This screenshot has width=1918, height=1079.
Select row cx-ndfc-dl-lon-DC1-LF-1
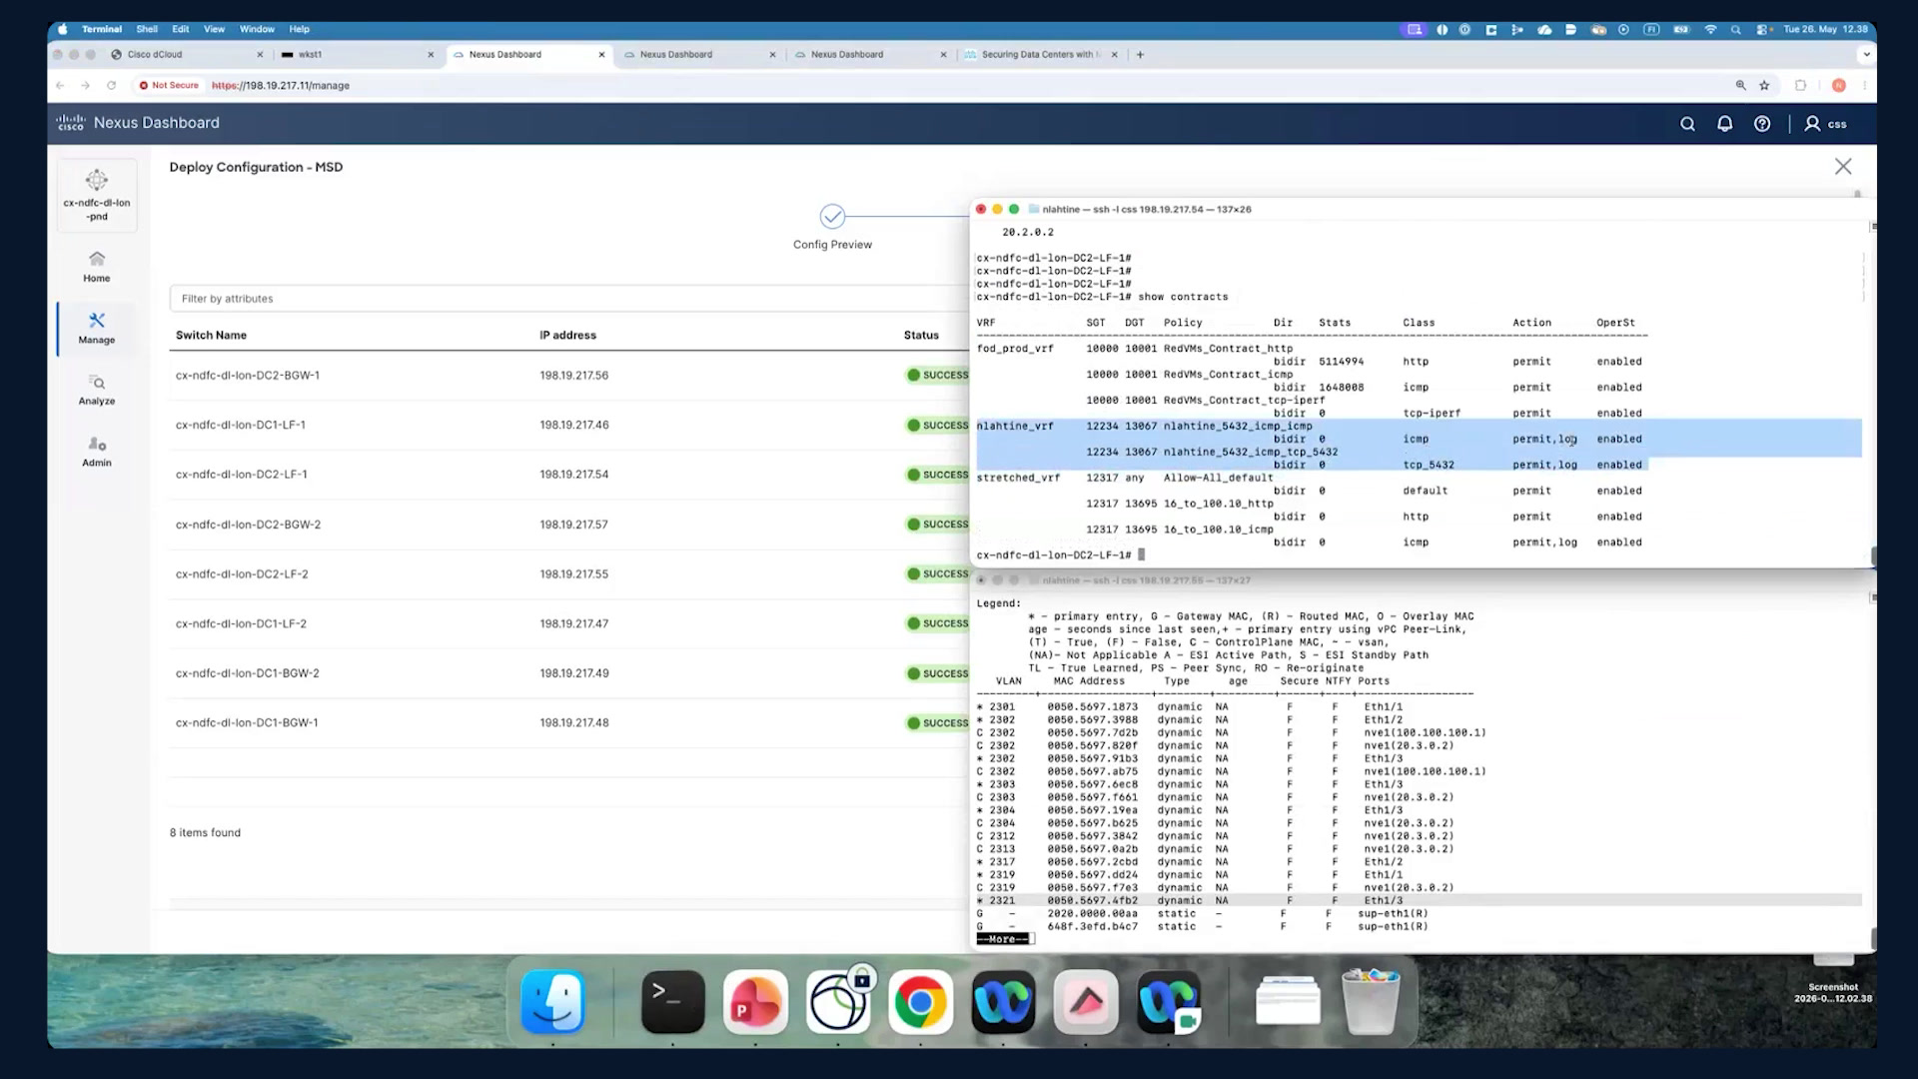[569, 426]
